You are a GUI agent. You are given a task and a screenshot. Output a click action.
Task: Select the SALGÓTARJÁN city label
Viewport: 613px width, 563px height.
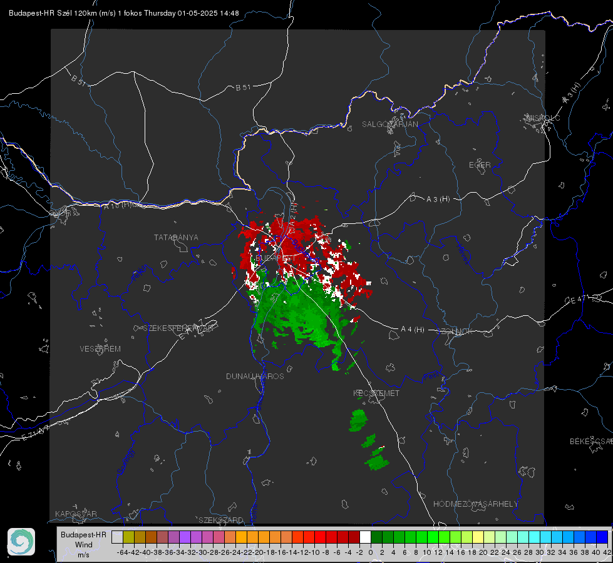point(389,124)
